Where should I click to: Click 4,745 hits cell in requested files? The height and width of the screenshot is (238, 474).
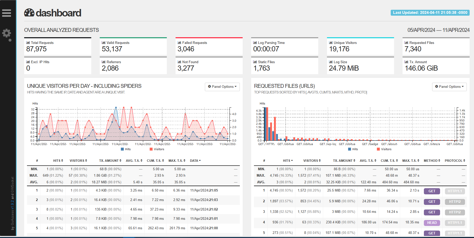pos(281,191)
